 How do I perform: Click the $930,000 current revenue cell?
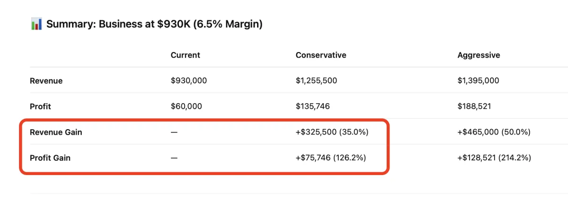click(189, 81)
